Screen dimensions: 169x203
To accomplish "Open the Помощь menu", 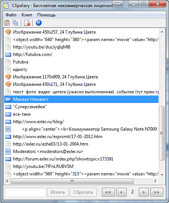I will 47,15.
